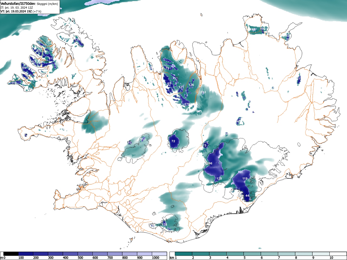Click the visibility value '81' in the Westfjords
The image size is (347, 260).
tap(51, 58)
